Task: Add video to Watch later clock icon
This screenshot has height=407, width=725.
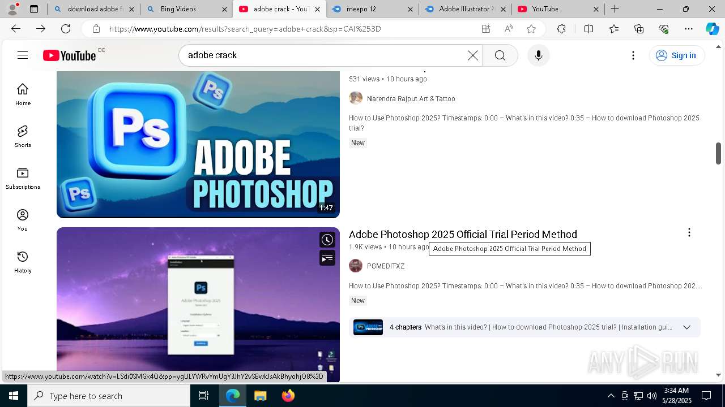Action: (327, 240)
